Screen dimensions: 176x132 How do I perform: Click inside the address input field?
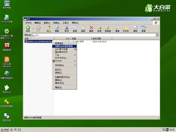click(94, 35)
